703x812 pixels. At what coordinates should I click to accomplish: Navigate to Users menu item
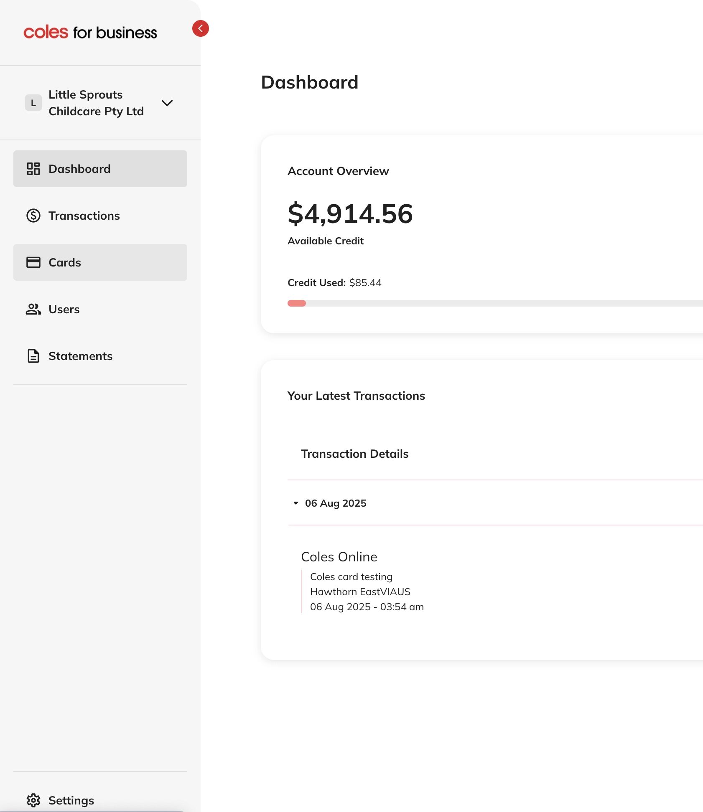tap(64, 309)
